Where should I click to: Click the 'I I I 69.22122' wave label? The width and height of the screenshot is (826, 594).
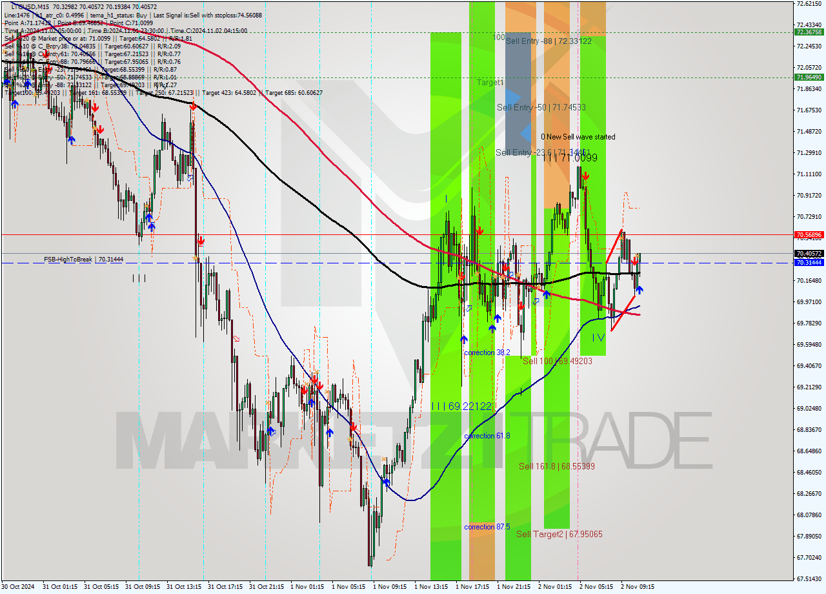tap(461, 406)
